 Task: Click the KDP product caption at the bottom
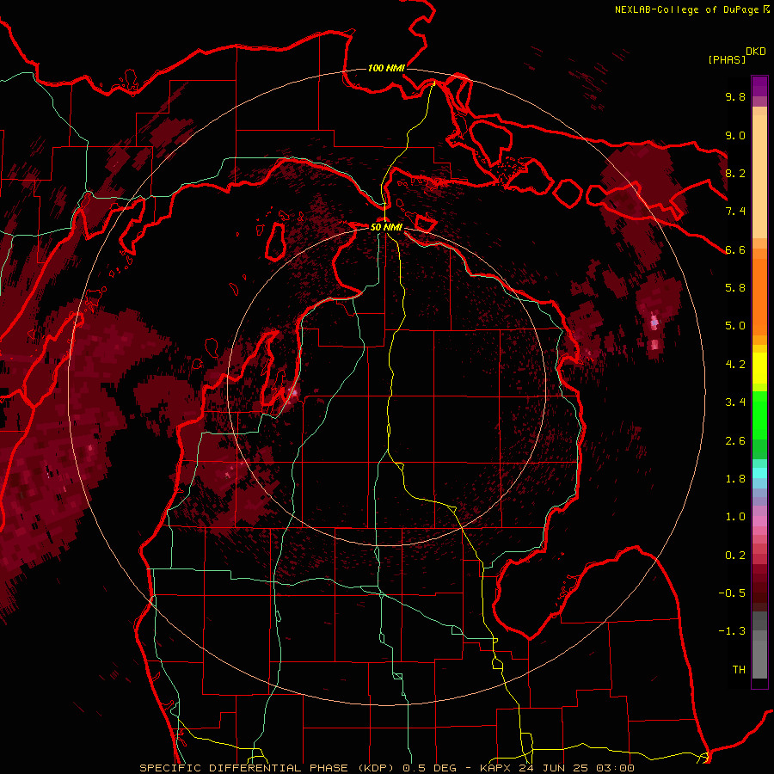tap(386, 768)
